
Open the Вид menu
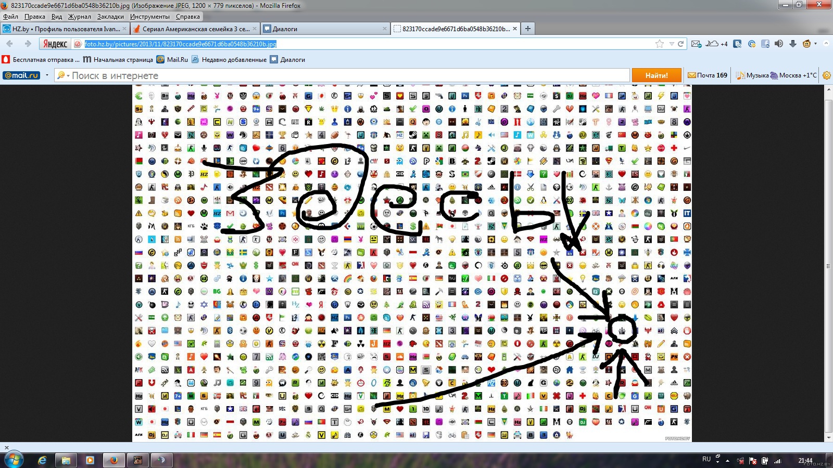[57, 17]
